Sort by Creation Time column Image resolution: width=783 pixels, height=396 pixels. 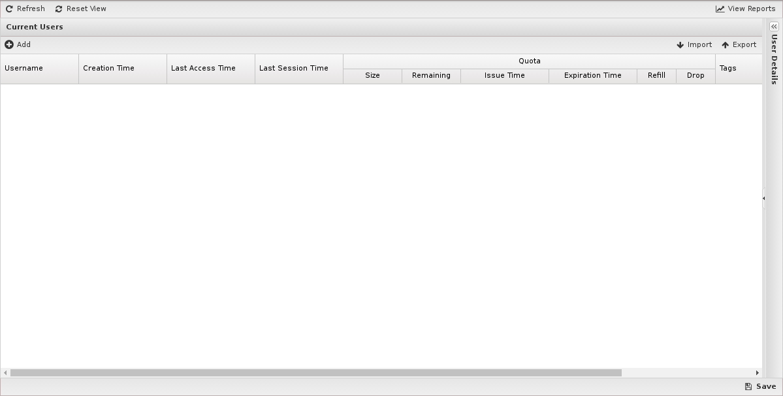click(123, 69)
